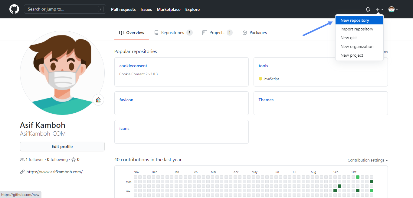Open the avatar account dropdown caret
413x198 pixels.
(397, 9)
